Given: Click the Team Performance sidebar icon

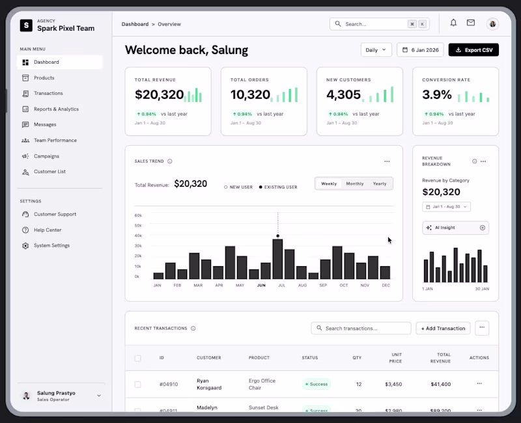Looking at the screenshot, I should coord(25,141).
